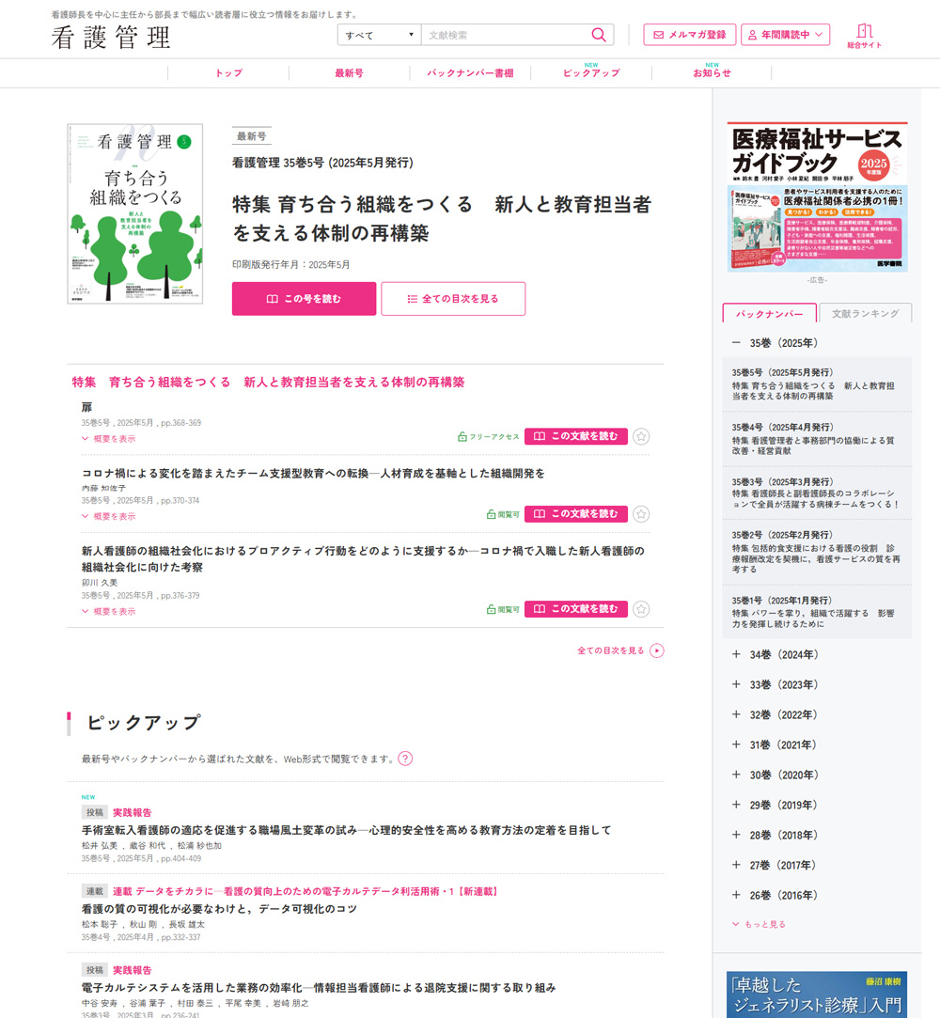This screenshot has width=940, height=1018.
Task: Click the 文献検索 search input field
Action: coord(507,35)
